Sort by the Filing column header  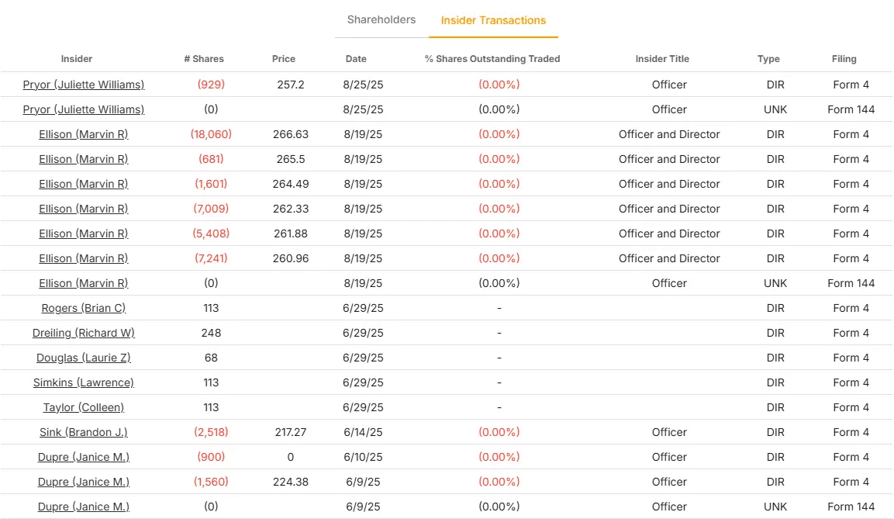pos(844,59)
